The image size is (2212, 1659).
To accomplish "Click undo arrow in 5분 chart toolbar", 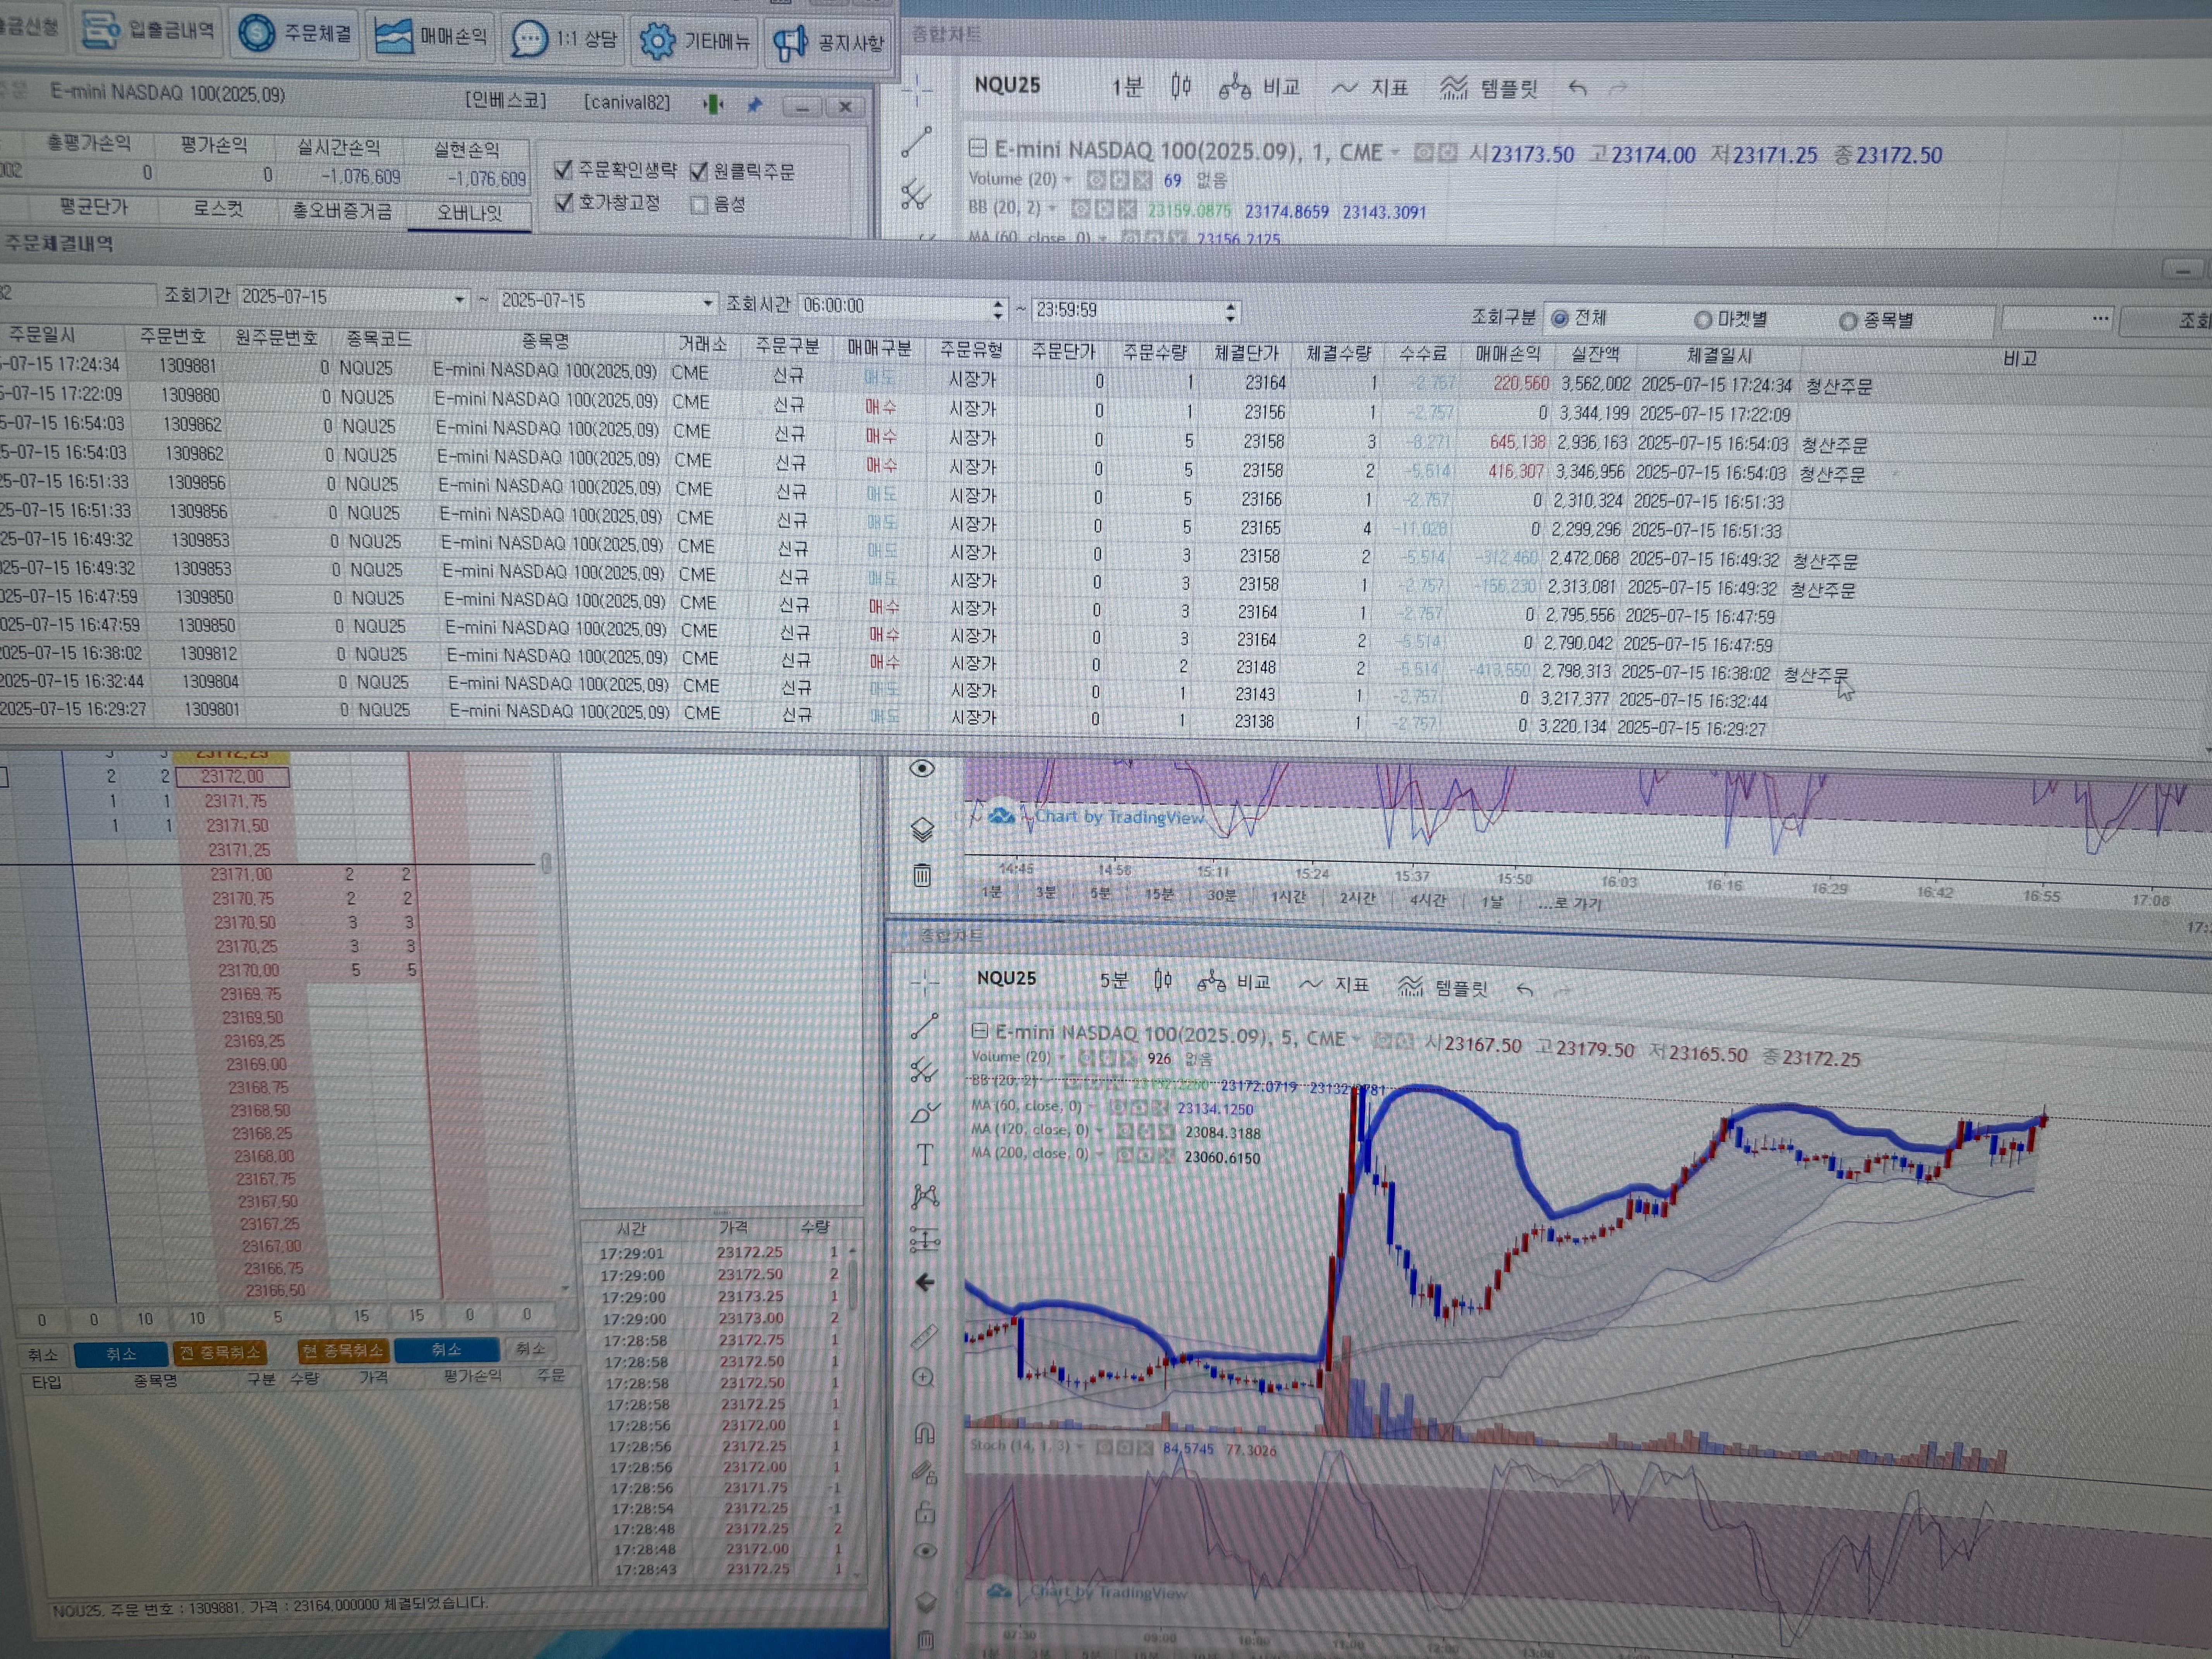I will (1525, 990).
